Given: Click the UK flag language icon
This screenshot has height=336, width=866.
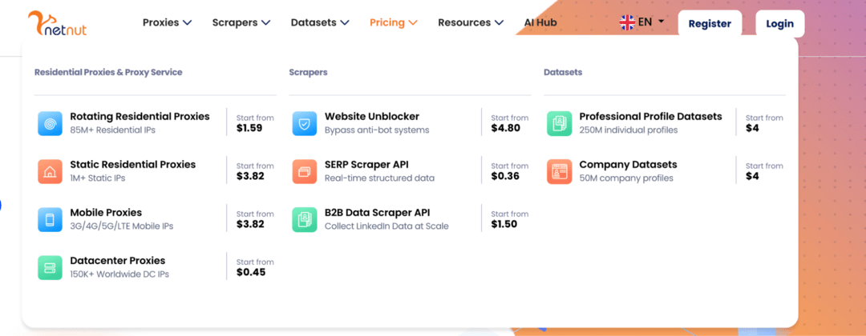Looking at the screenshot, I should (627, 22).
